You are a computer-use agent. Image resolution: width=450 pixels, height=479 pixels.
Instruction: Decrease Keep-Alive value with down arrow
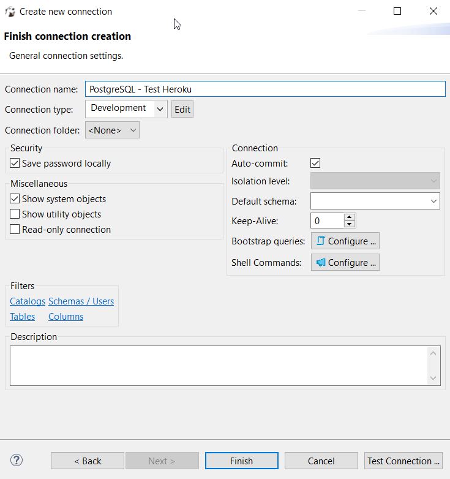tap(350, 224)
